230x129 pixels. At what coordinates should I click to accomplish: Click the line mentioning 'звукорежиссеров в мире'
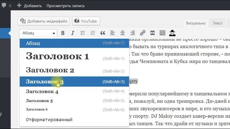pos(180,109)
